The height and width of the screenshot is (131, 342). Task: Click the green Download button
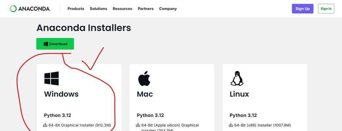[x=55, y=44]
